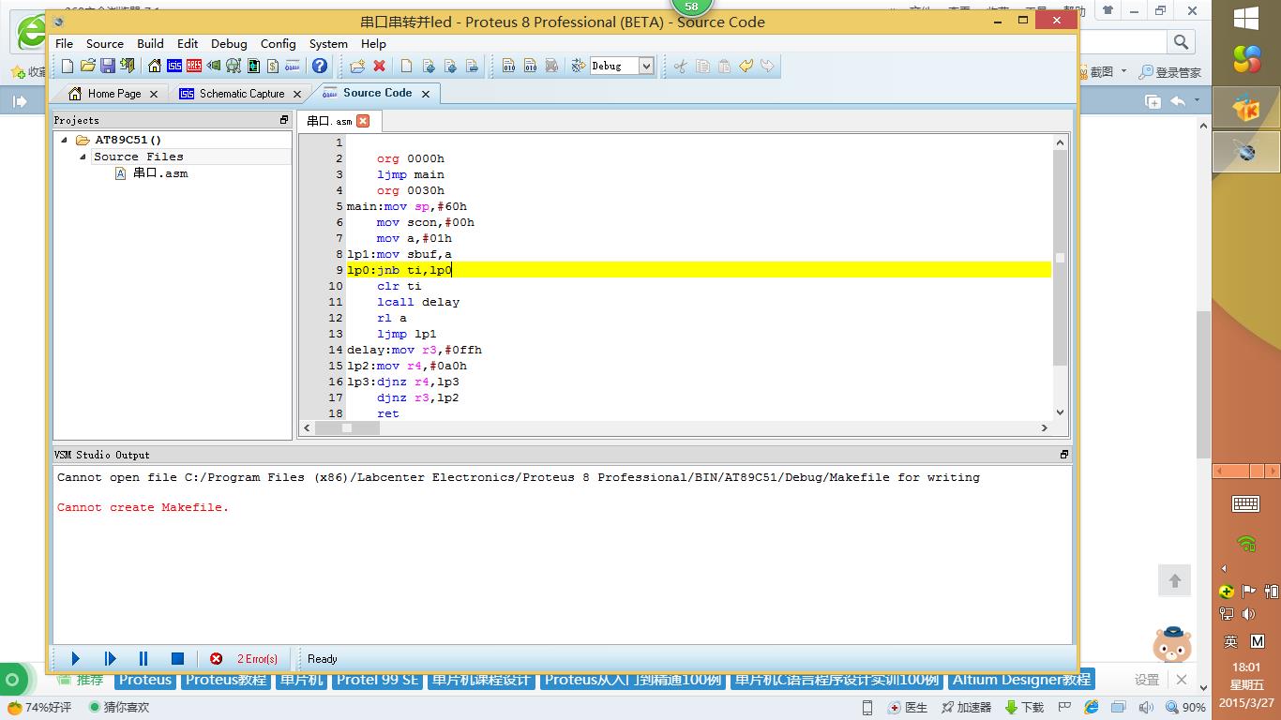The width and height of the screenshot is (1281, 720).
Task: Click the 2 Error(s) status link
Action: pyautogui.click(x=257, y=659)
